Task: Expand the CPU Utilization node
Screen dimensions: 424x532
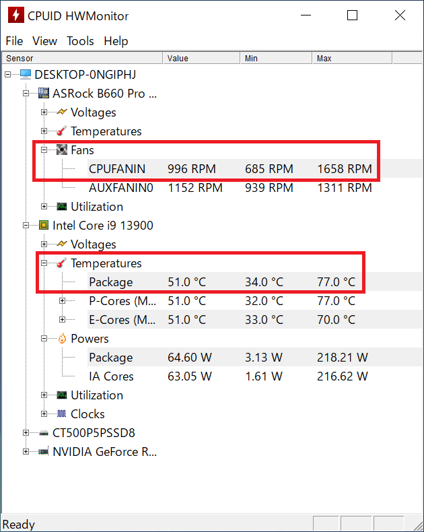Action: [44, 395]
